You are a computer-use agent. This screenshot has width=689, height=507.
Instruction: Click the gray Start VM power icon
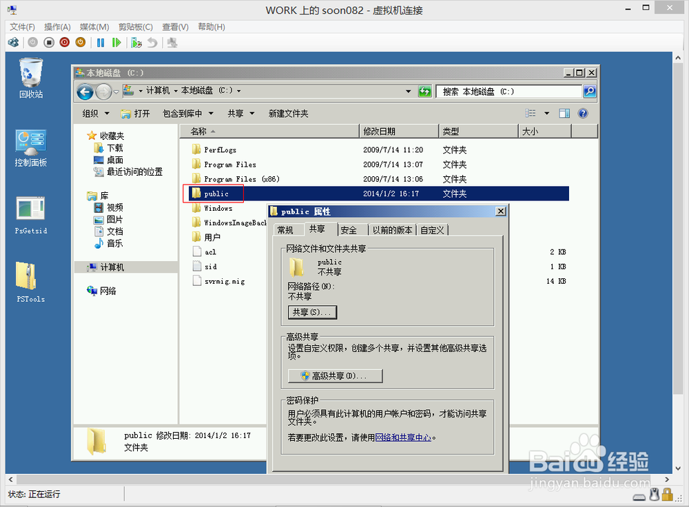click(33, 43)
